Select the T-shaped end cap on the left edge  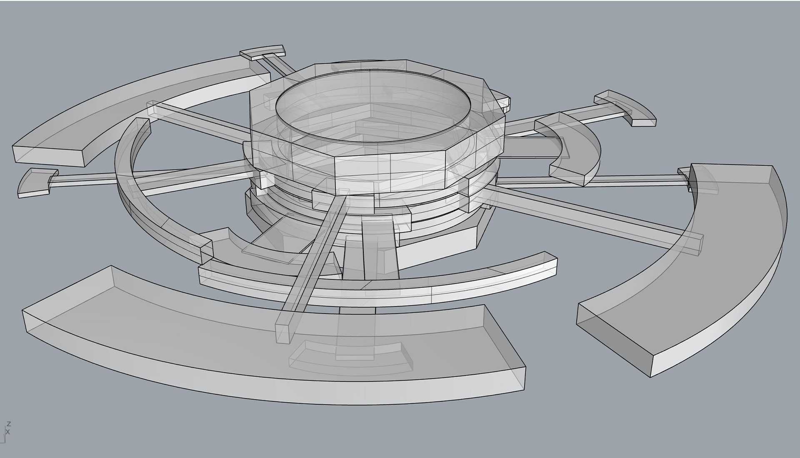37,182
